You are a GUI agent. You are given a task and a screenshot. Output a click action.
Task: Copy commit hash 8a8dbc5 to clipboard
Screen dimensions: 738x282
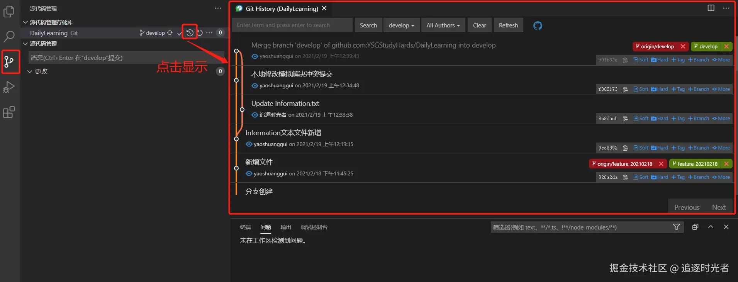[x=625, y=119]
